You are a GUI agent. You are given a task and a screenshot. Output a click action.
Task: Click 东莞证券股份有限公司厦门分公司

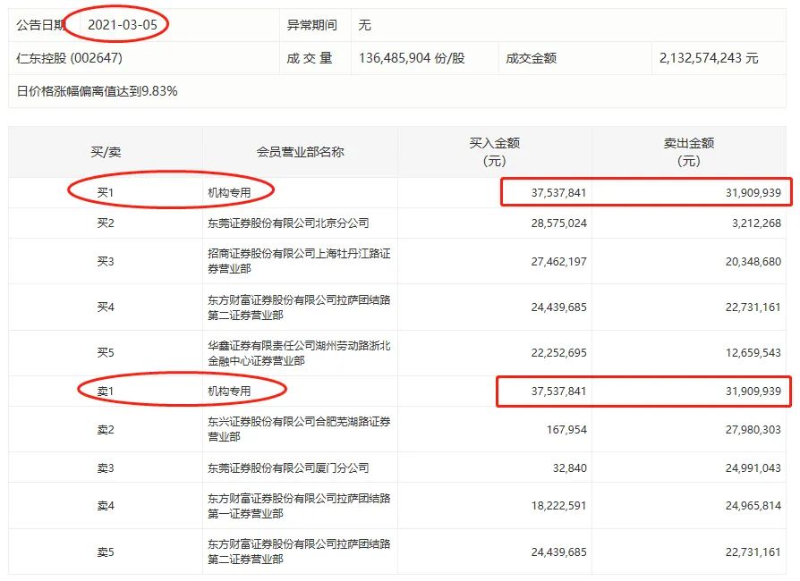[x=288, y=467]
